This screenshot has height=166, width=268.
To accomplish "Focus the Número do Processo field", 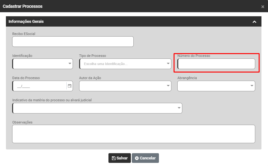I will [216, 64].
